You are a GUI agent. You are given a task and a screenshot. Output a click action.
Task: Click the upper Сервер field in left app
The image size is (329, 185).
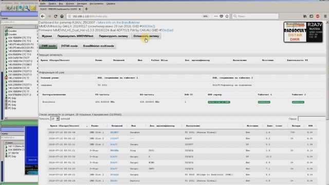point(20,22)
